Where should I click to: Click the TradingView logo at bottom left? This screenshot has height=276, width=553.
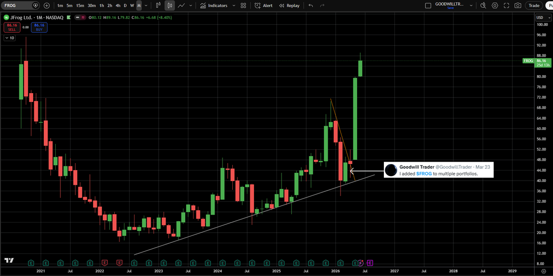[9, 260]
